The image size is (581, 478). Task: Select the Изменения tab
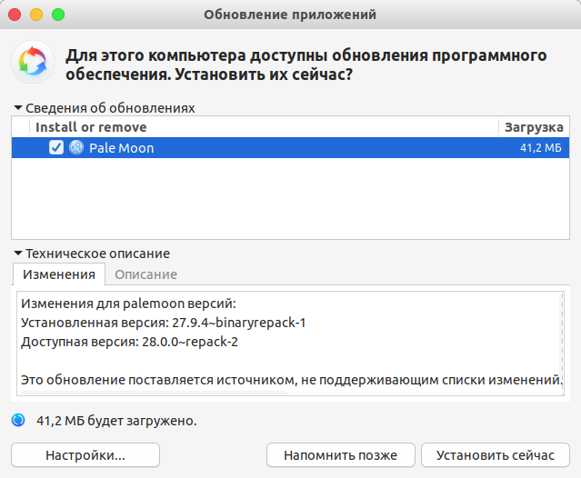coord(59,274)
